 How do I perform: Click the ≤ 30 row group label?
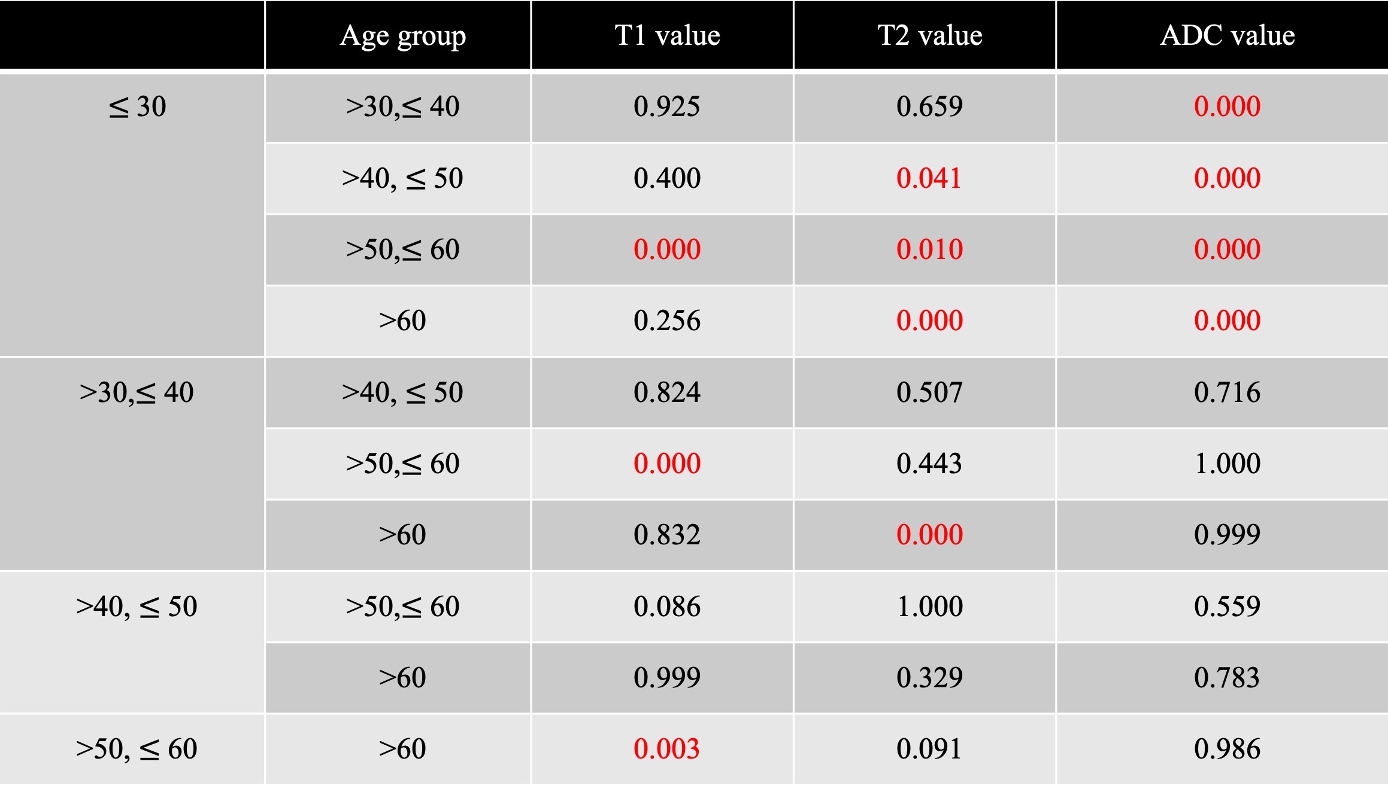click(x=137, y=107)
